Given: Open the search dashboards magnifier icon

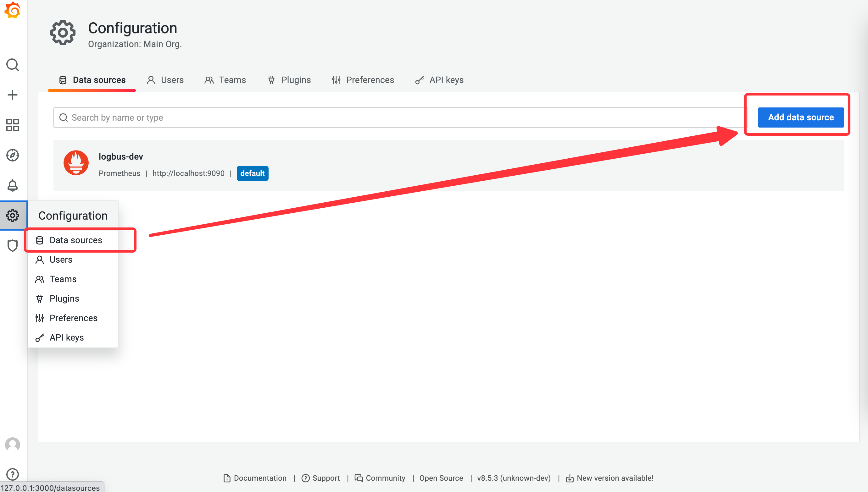Looking at the screenshot, I should [x=13, y=64].
